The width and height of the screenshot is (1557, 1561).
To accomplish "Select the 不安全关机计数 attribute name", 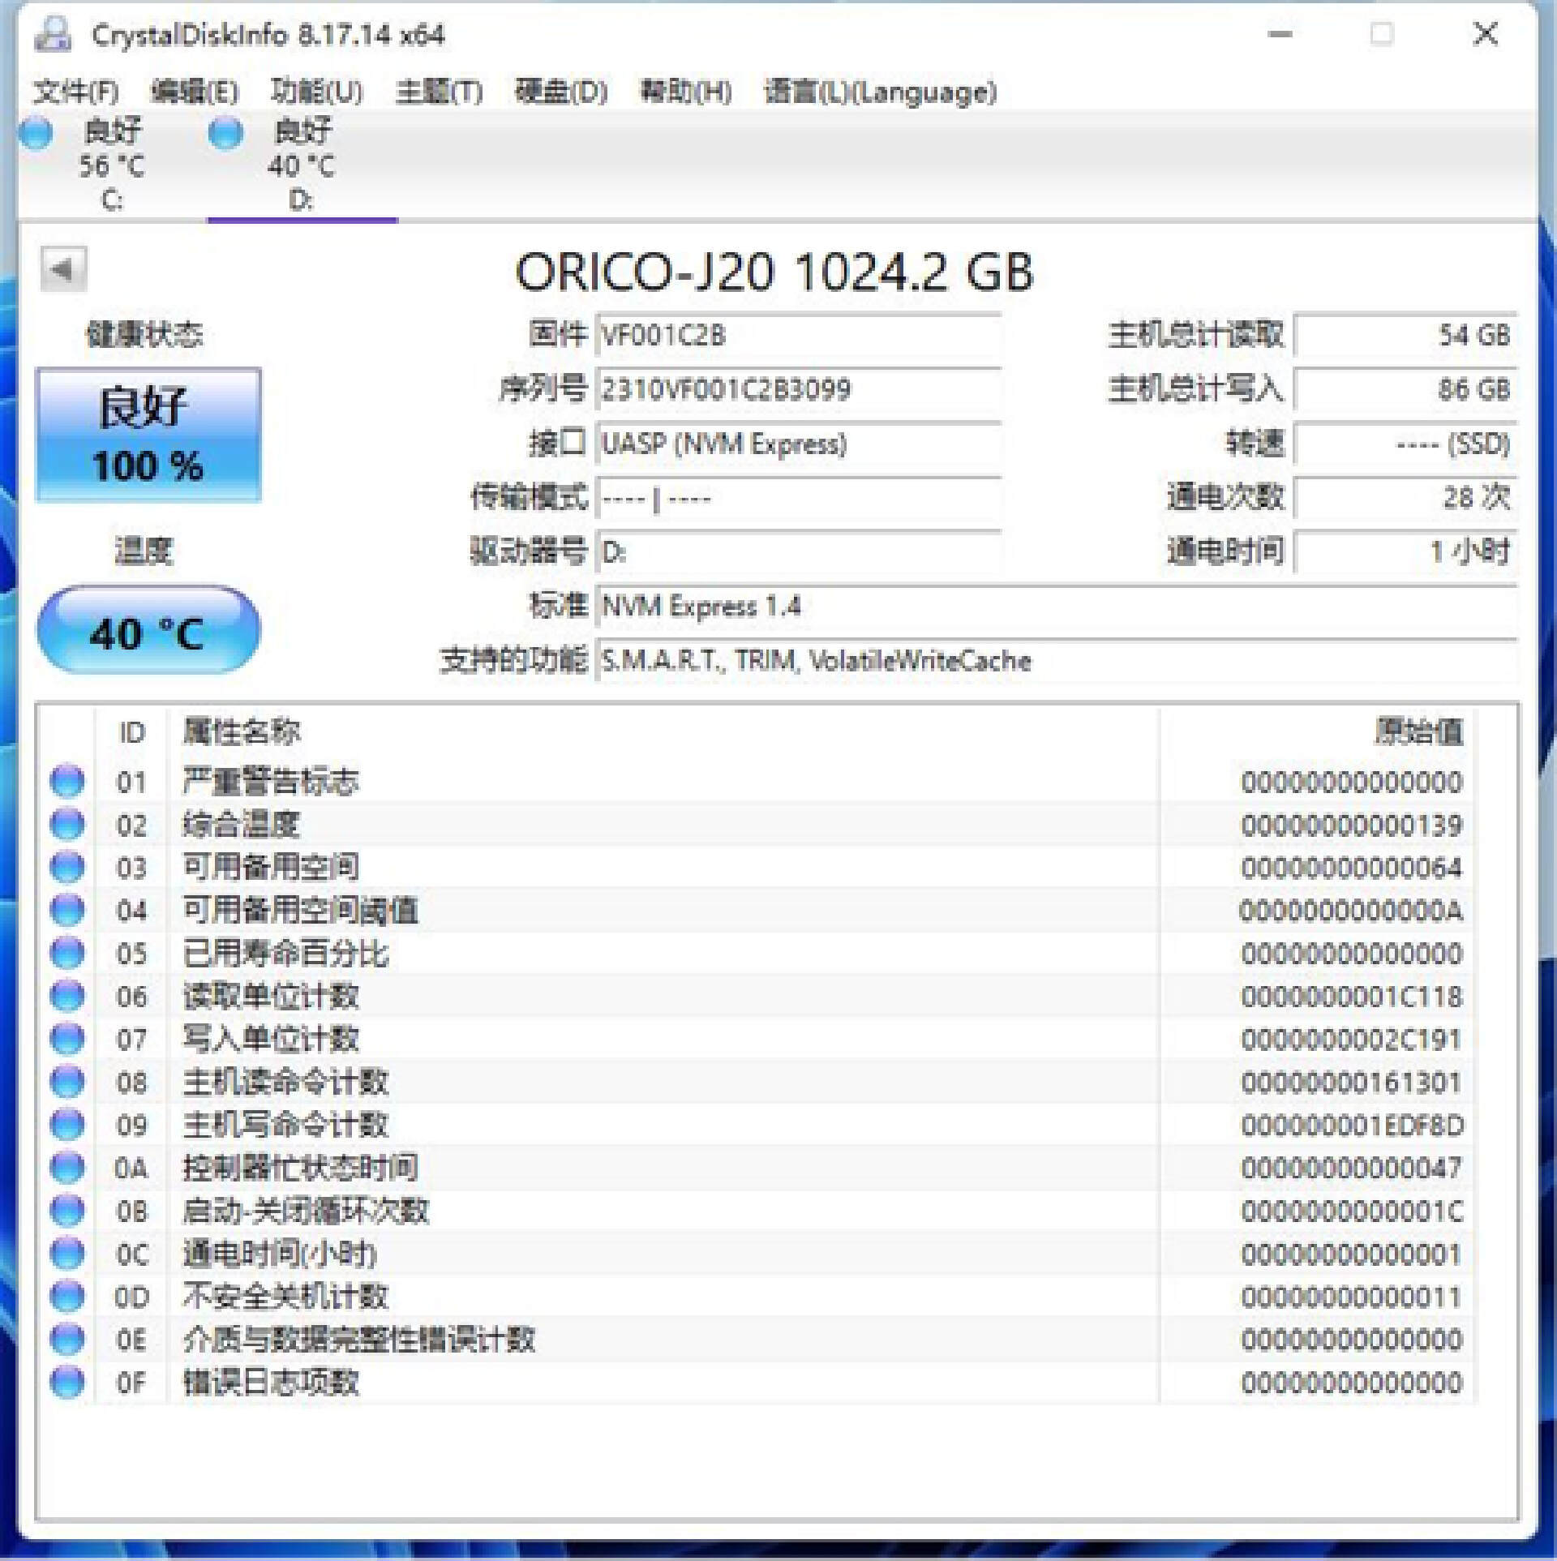I will click(285, 1297).
